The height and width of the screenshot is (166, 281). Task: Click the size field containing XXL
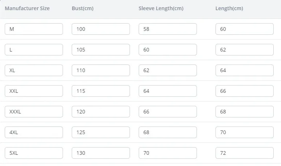tap(34, 91)
